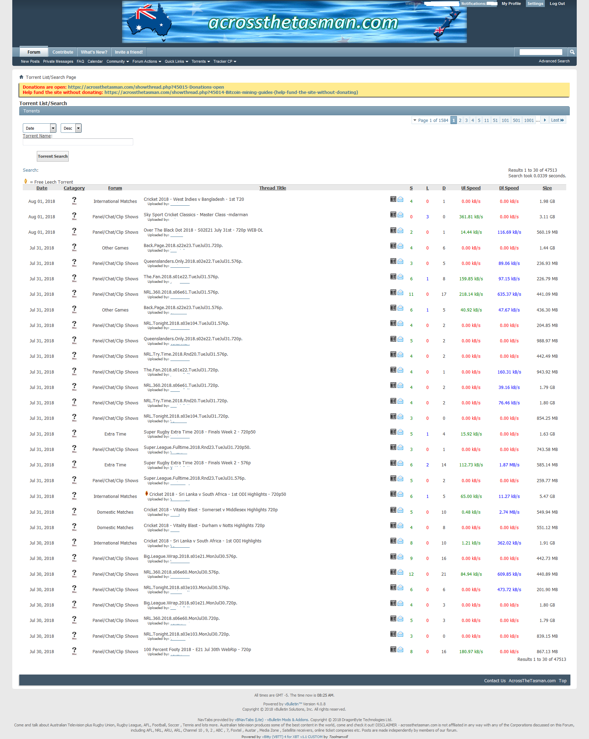Click the search magnifier icon in navbar
Screen dimensions: 589x739
click(x=572, y=52)
